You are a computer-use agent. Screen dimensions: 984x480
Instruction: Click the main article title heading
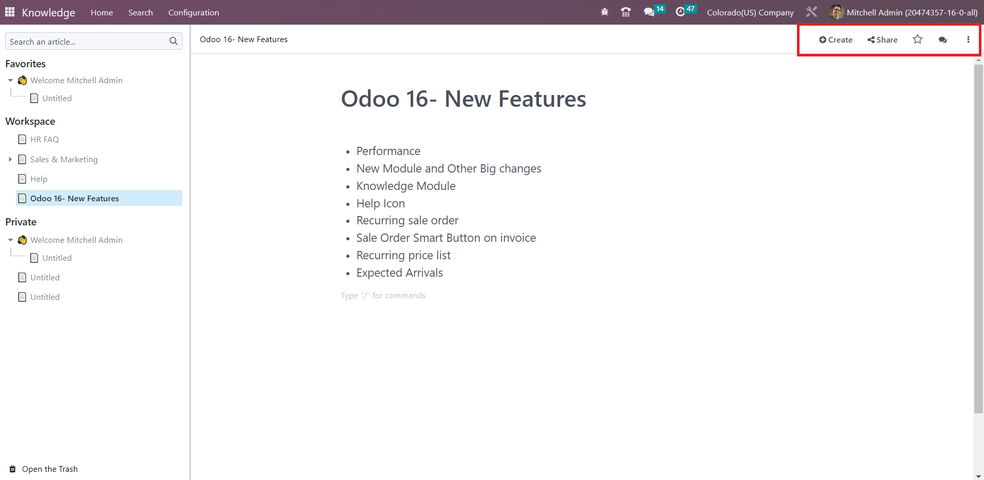(x=463, y=99)
